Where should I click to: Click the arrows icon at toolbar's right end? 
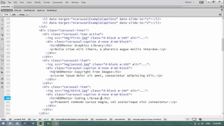pyautogui.click(x=220, y=14)
